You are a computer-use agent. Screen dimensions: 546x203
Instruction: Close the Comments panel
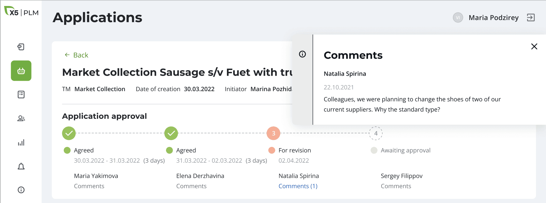[534, 47]
